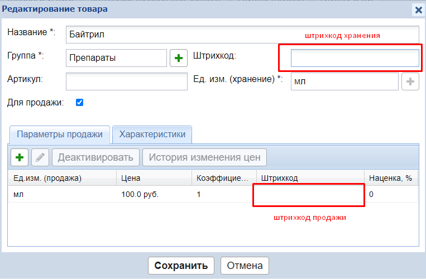
Task: Select the Параметры продажи tab
Action: (59, 134)
